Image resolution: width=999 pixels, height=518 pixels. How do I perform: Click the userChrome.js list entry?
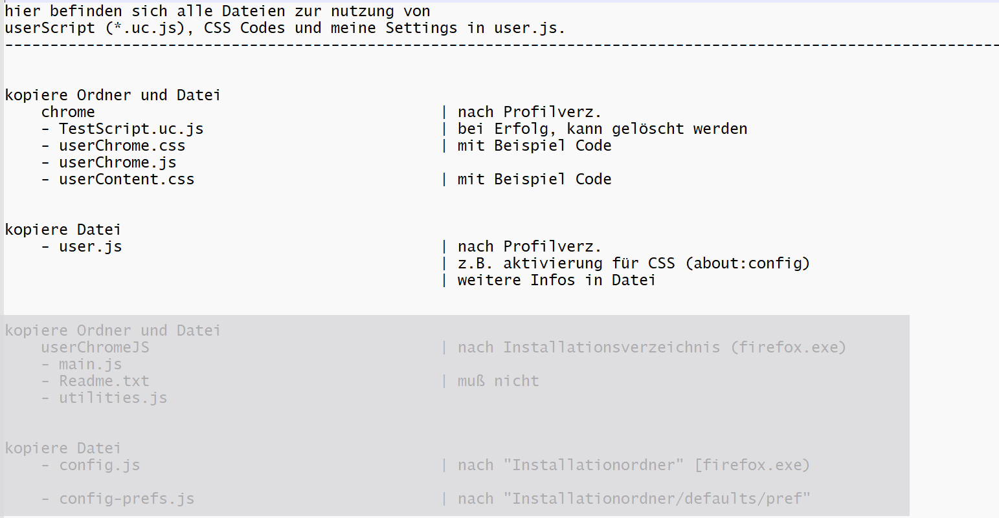point(117,162)
